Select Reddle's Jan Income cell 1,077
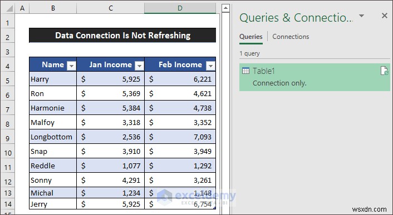 coord(111,166)
